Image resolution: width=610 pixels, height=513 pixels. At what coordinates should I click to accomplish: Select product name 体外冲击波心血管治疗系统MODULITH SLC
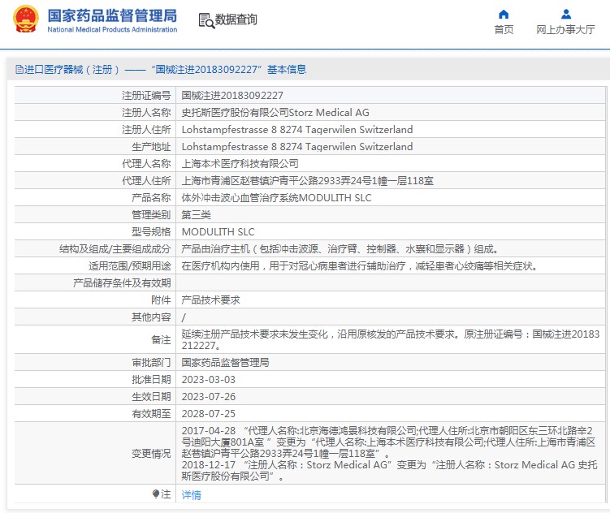(277, 198)
